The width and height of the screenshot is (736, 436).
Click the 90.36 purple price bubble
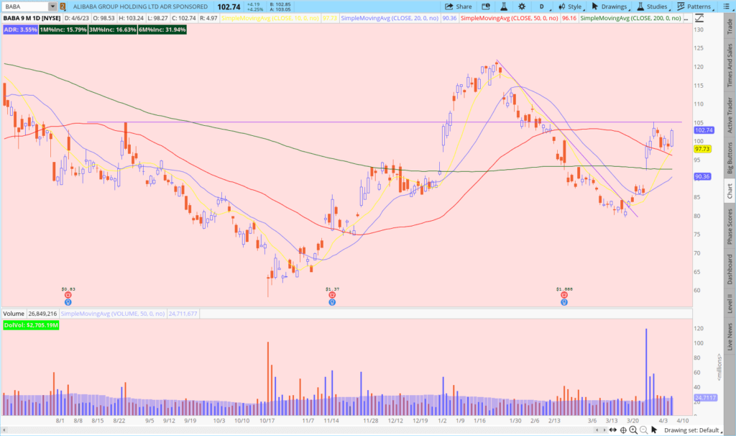(x=702, y=177)
